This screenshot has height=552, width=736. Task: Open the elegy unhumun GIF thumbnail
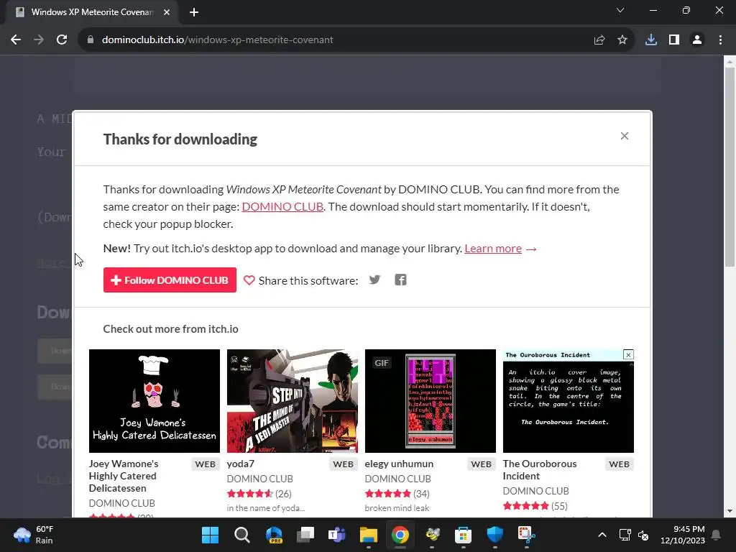coord(430,401)
